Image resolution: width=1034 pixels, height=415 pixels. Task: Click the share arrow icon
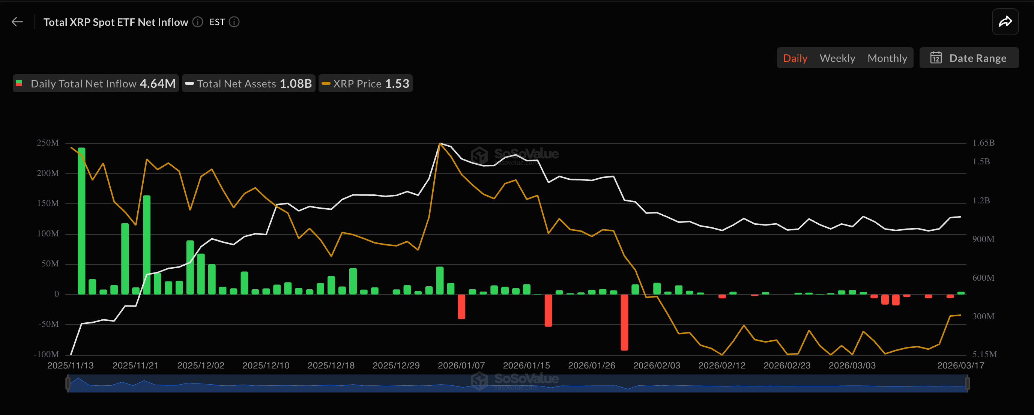pyautogui.click(x=1005, y=22)
